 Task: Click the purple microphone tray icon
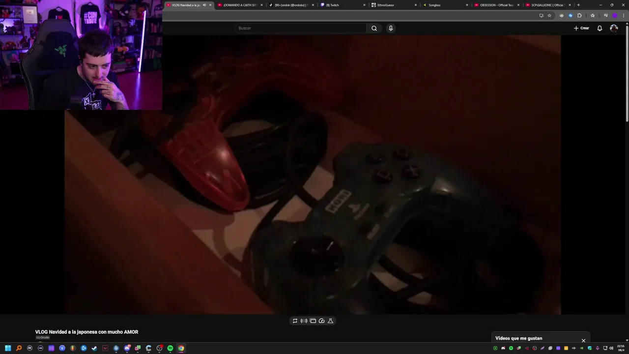[597, 348]
